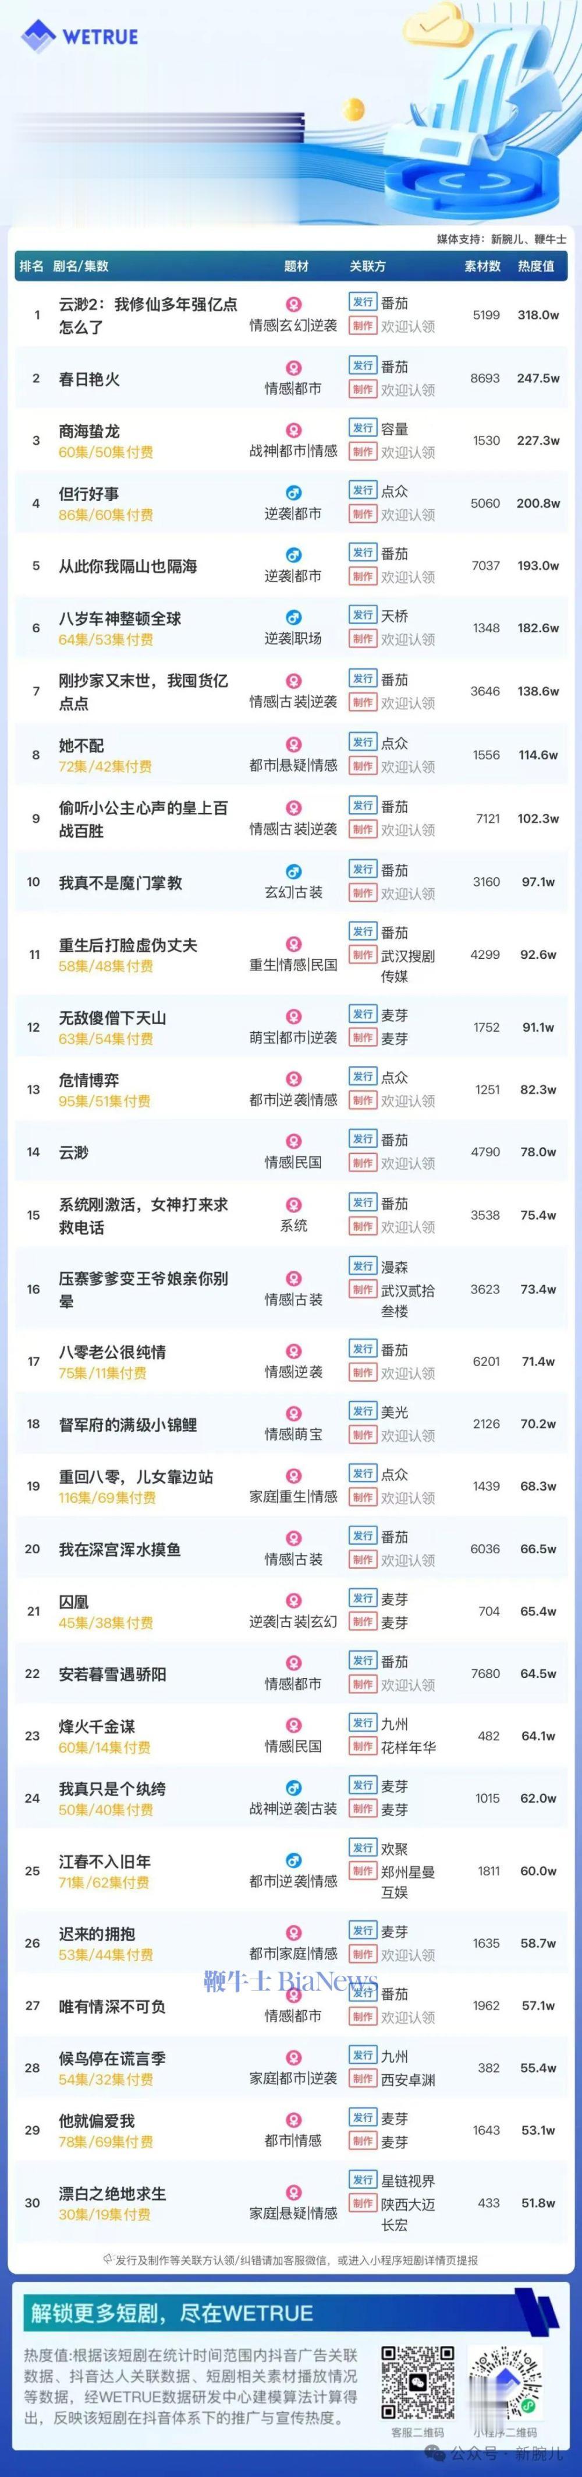Click 欢迎认领 link on 从此你我隔山也隔海 row
Image resolution: width=582 pixels, height=2477 pixels.
pyautogui.click(x=408, y=577)
